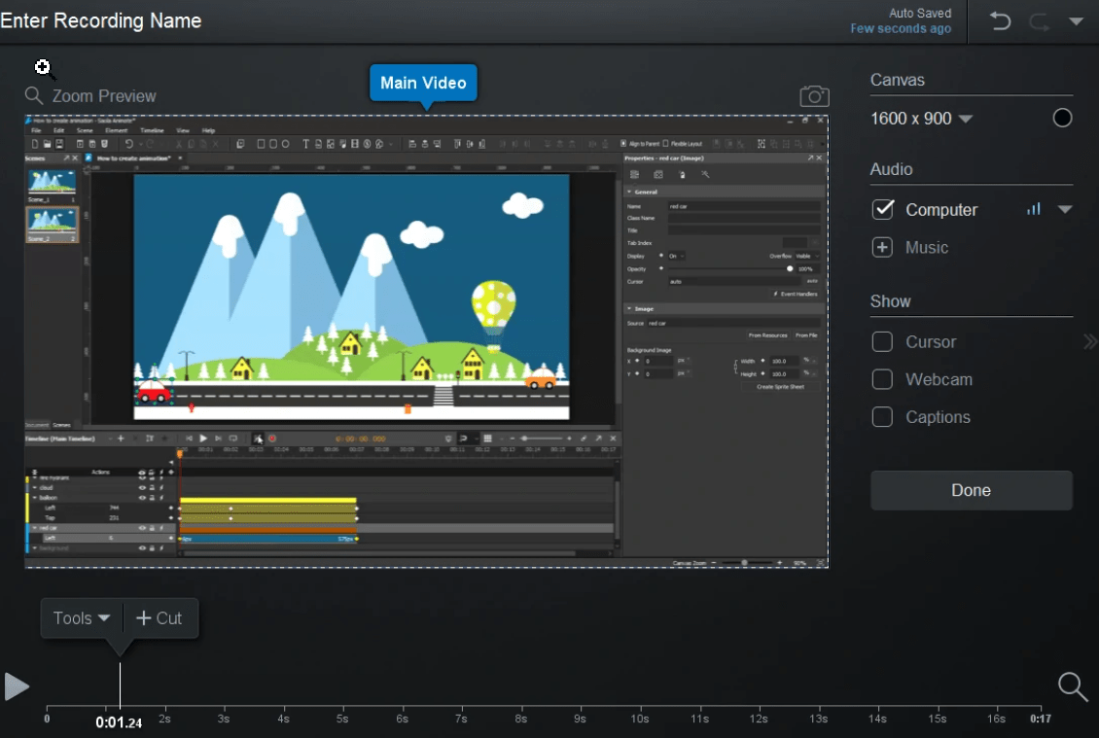Click the undo arrow icon
1099x738 pixels.
1000,21
